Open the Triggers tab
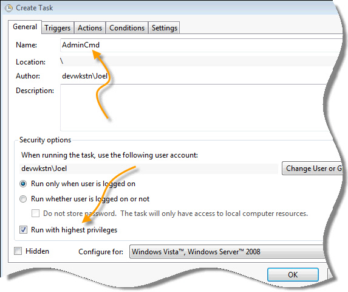 click(58, 28)
